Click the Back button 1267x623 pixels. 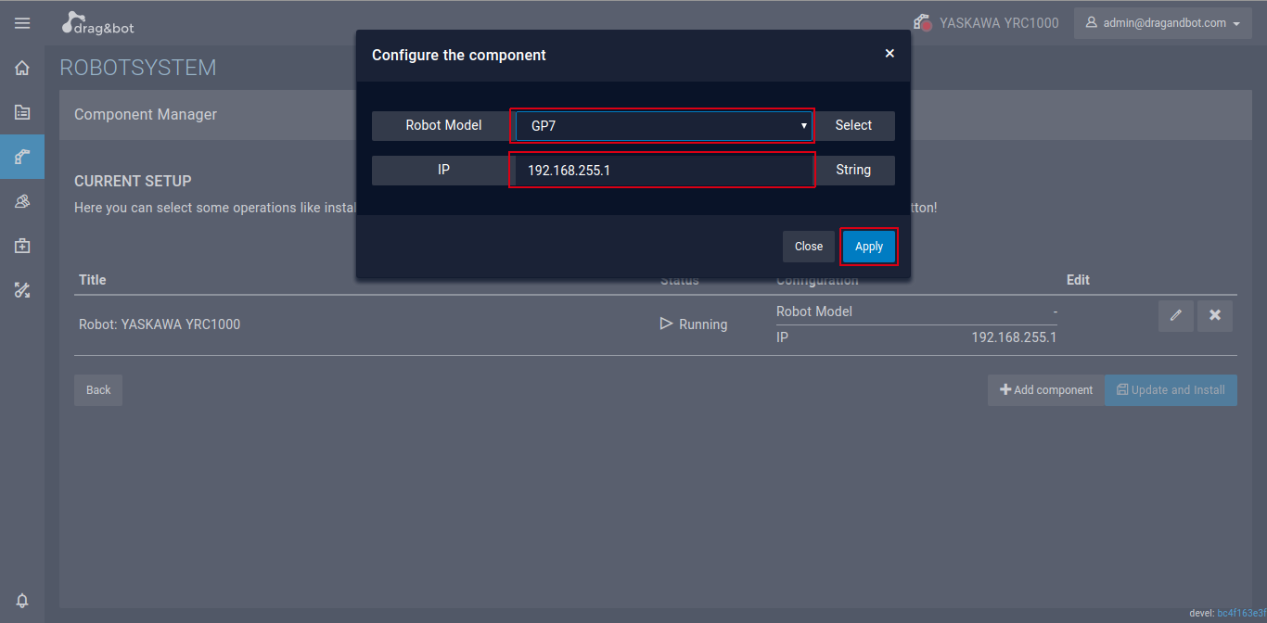98,390
